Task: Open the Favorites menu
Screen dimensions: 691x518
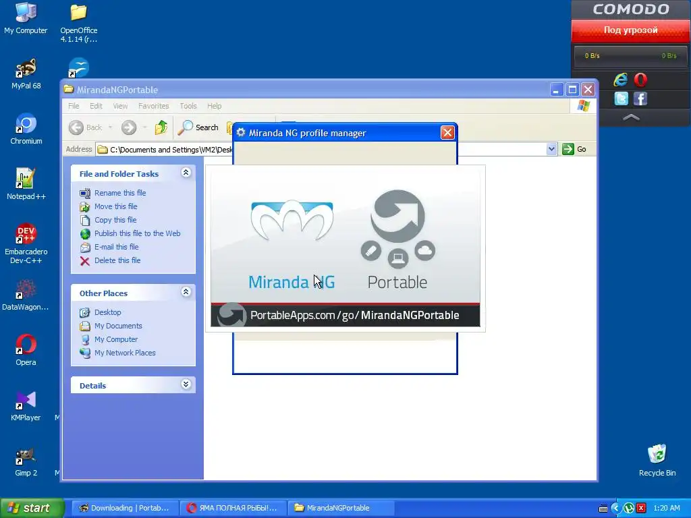Action: tap(153, 106)
